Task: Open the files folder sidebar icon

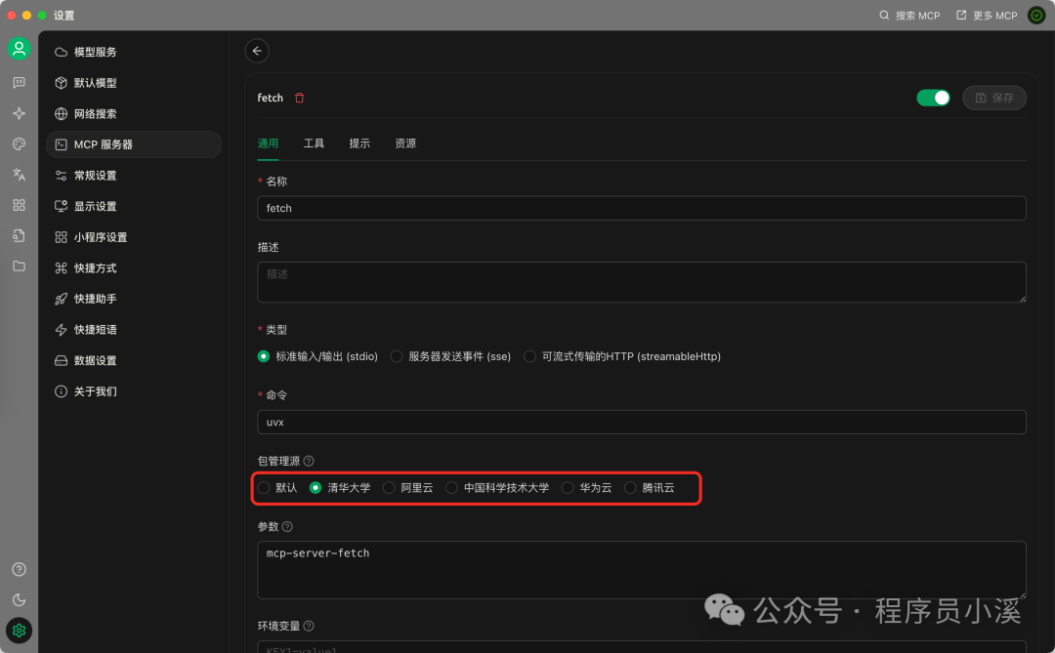Action: click(x=19, y=266)
